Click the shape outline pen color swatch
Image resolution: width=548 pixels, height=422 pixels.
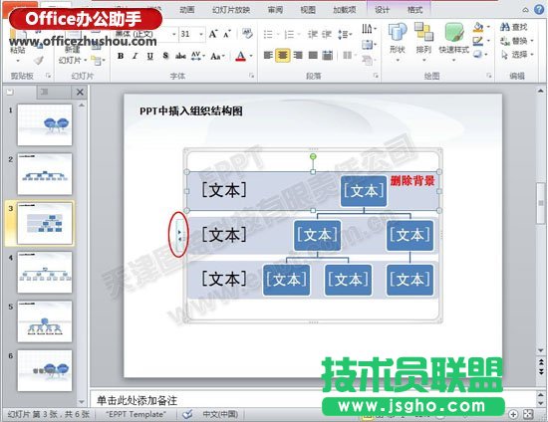(x=478, y=41)
